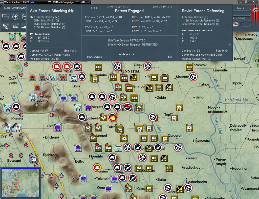Click Comm HQ: XXXXVIII Panzer Corps

coord(50,55)
